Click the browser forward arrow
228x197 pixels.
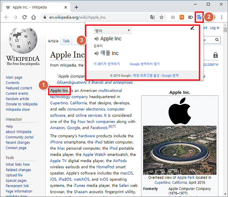pos(16,17)
